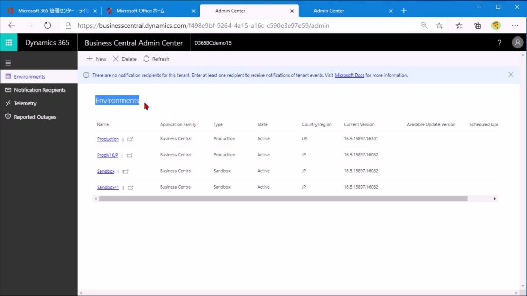Image resolution: width=527 pixels, height=296 pixels.
Task: Click the Business Central Admin Center title
Action: [134, 43]
